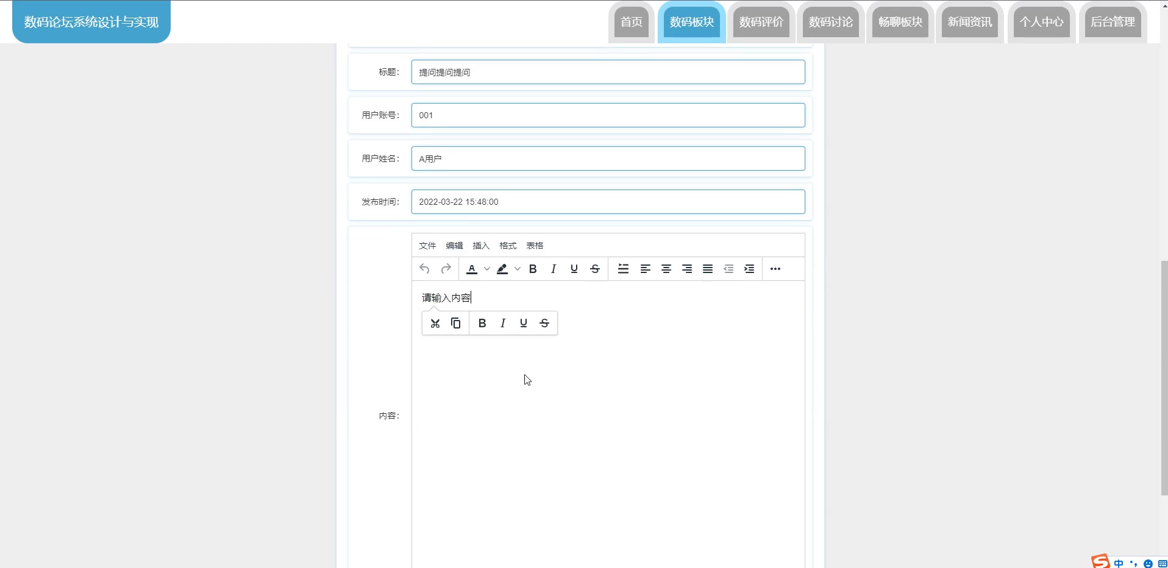
Task: Open the 格式 editor menu
Action: point(508,246)
